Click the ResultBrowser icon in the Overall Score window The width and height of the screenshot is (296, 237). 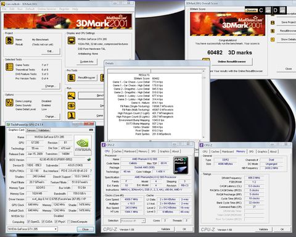coord(273,31)
